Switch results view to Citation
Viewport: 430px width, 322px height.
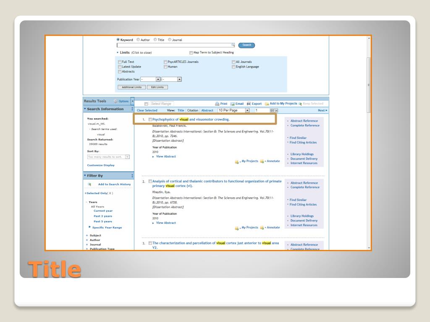[192, 110]
